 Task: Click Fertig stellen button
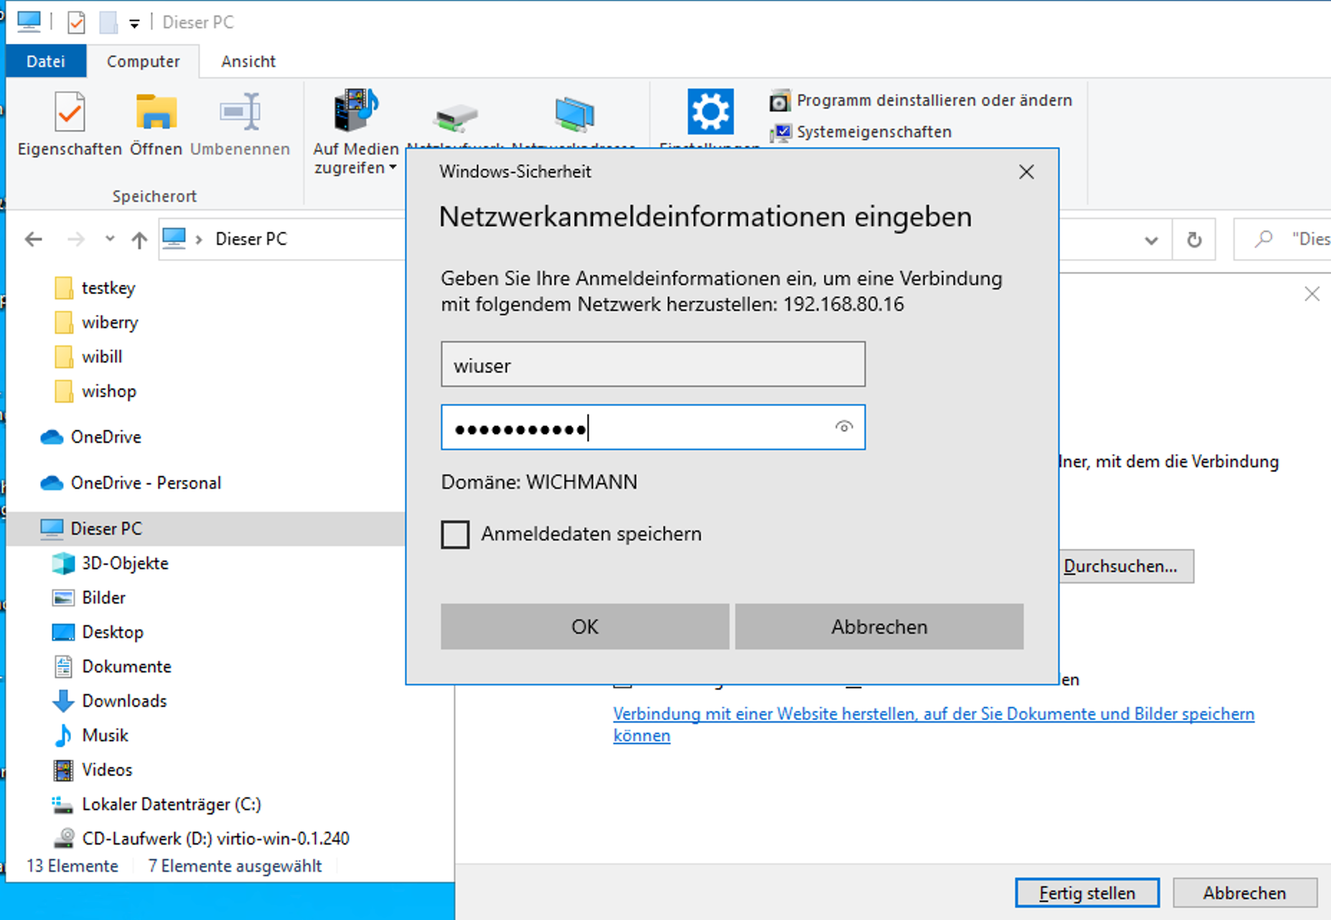point(1086,893)
